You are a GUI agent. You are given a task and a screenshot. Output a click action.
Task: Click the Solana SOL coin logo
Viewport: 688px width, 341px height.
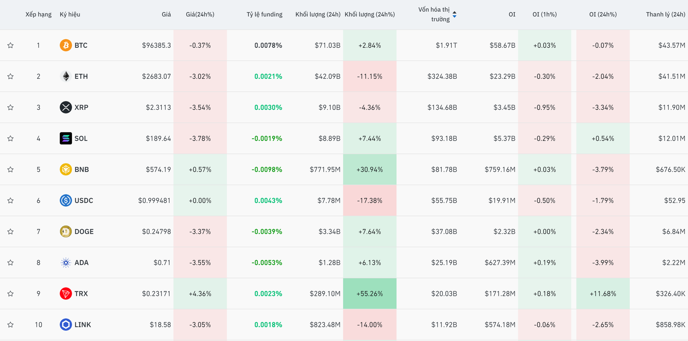[x=66, y=138]
